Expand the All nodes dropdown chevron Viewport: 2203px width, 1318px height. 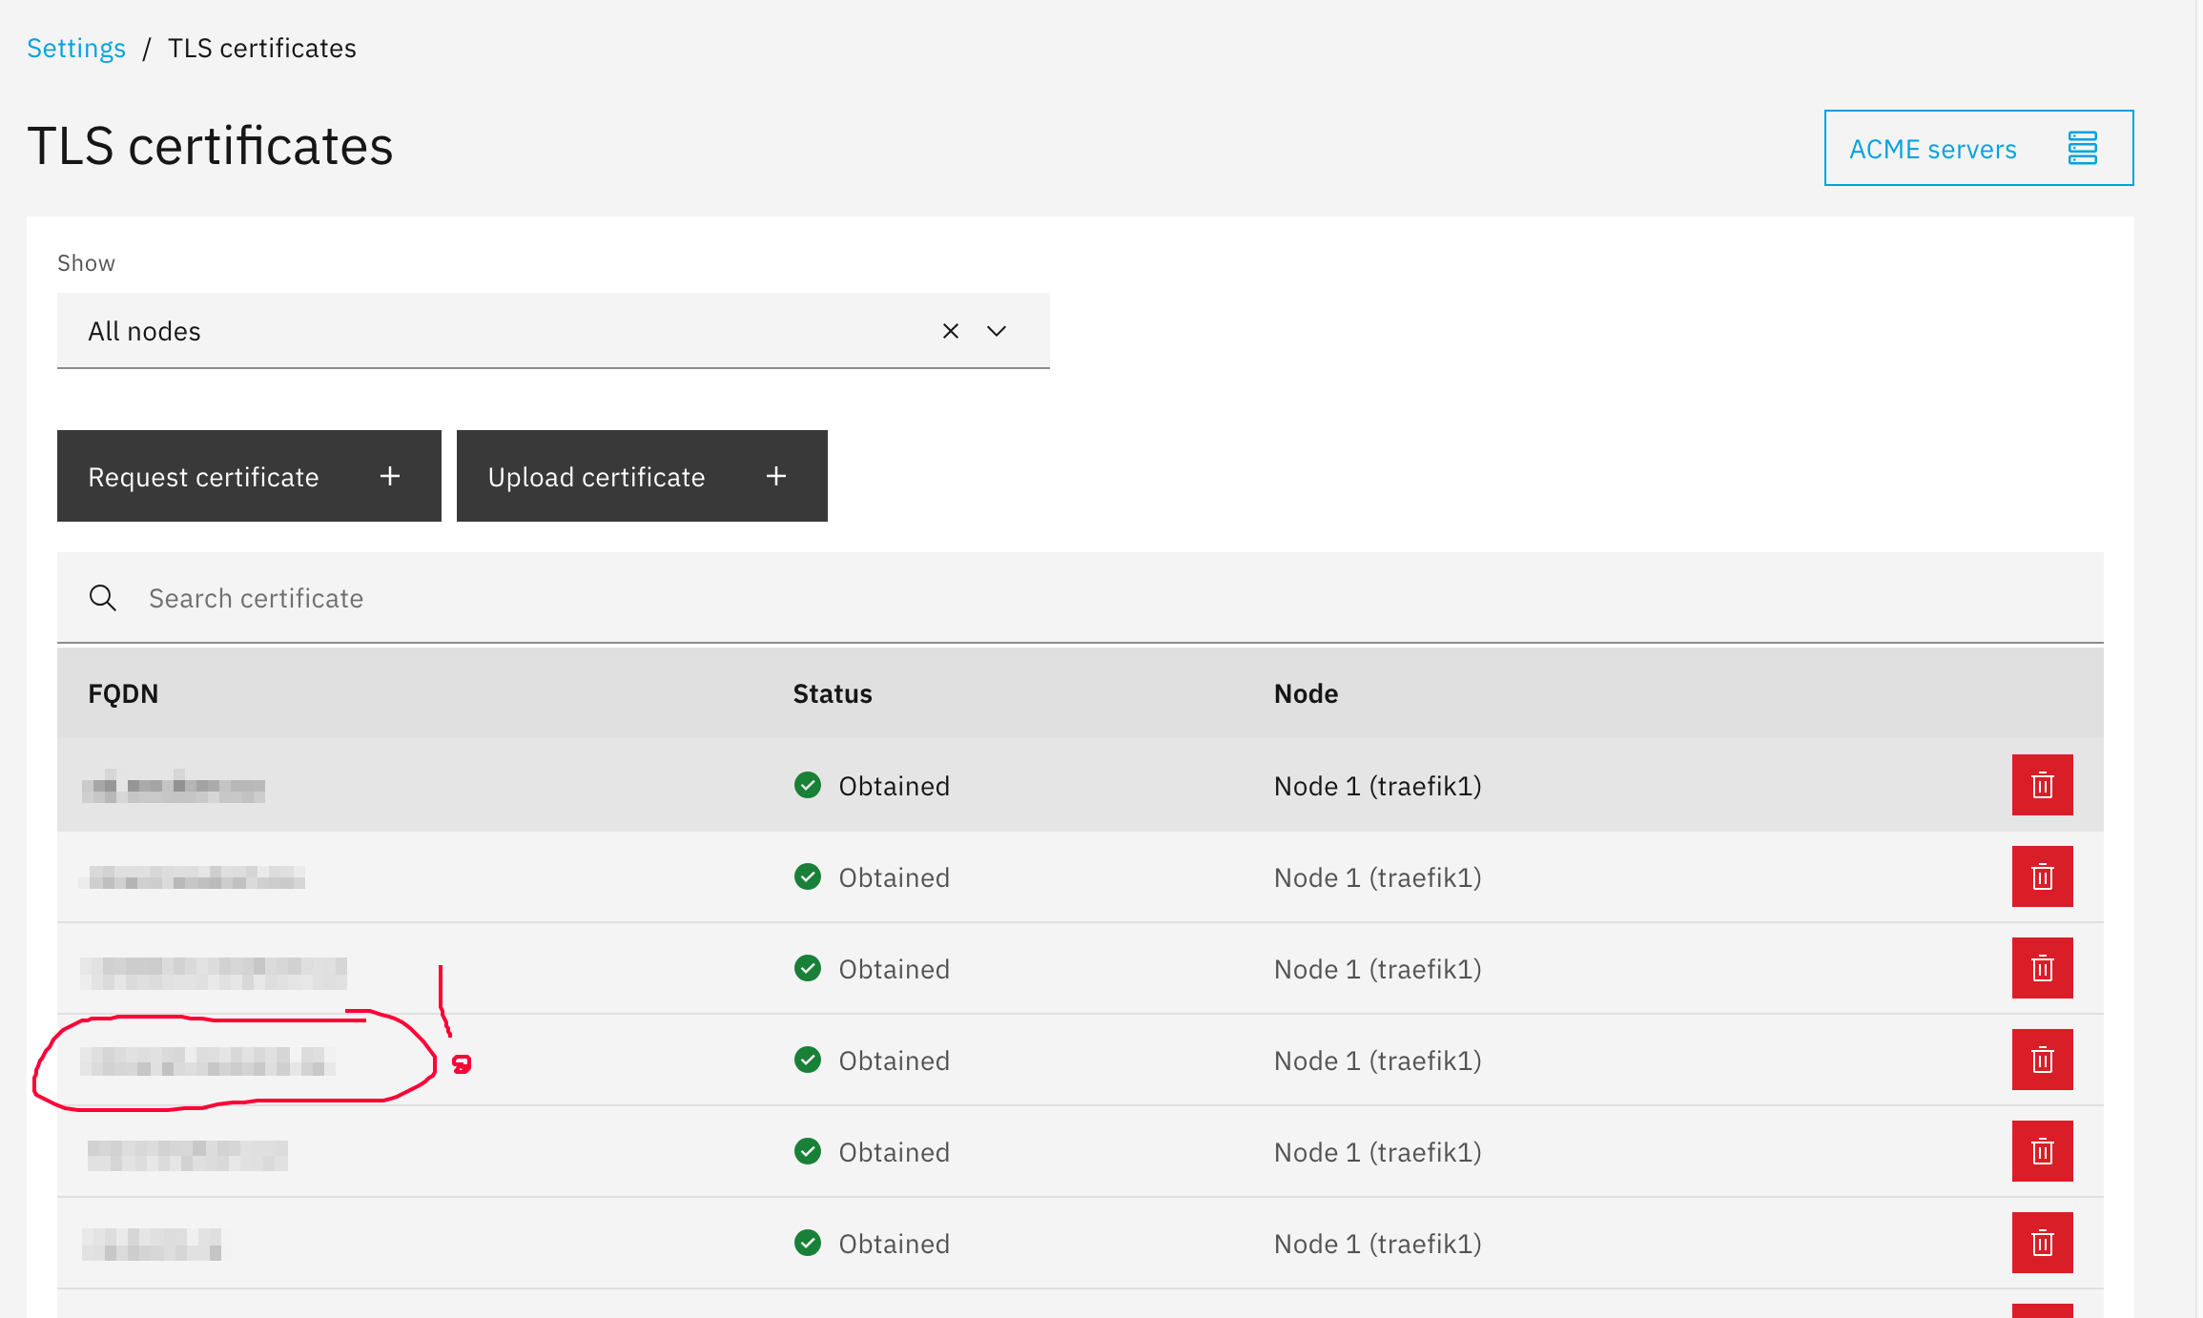tap(997, 331)
